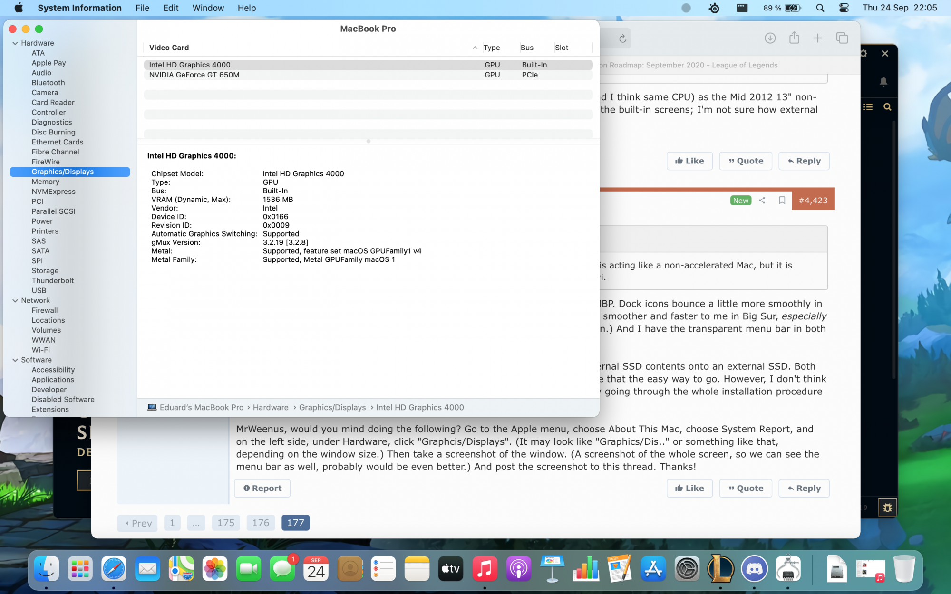
Task: Open Finder from the Dock
Action: click(46, 569)
